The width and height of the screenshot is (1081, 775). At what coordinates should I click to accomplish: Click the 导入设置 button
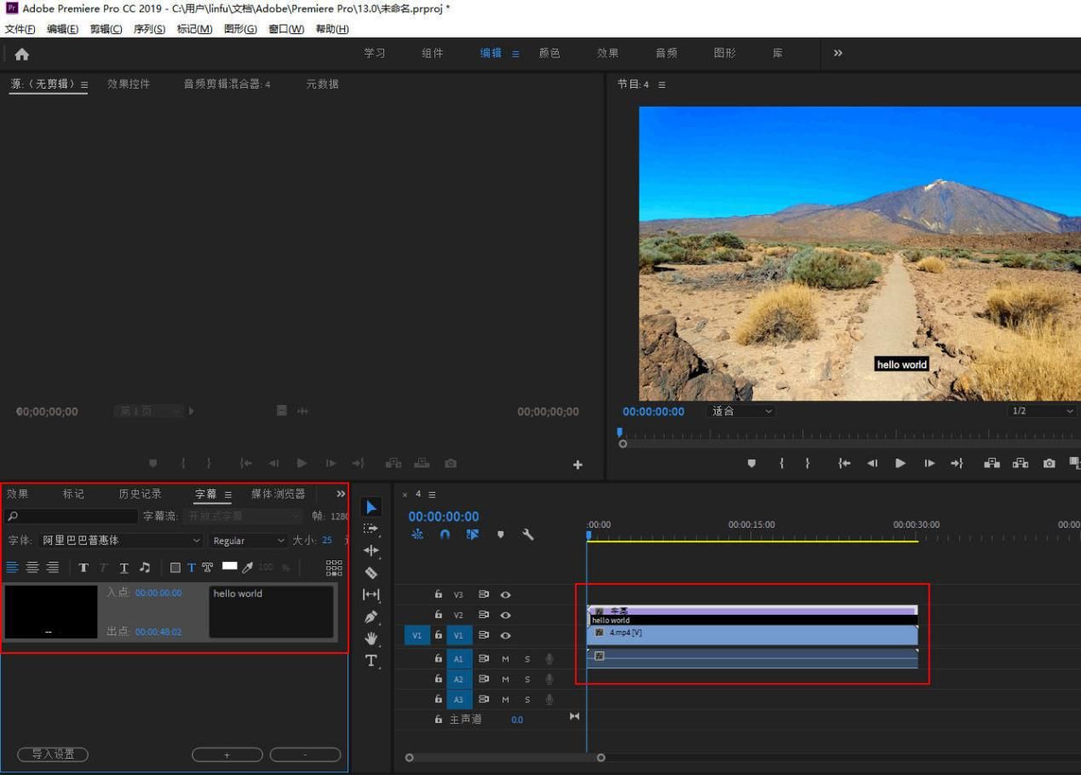(53, 755)
